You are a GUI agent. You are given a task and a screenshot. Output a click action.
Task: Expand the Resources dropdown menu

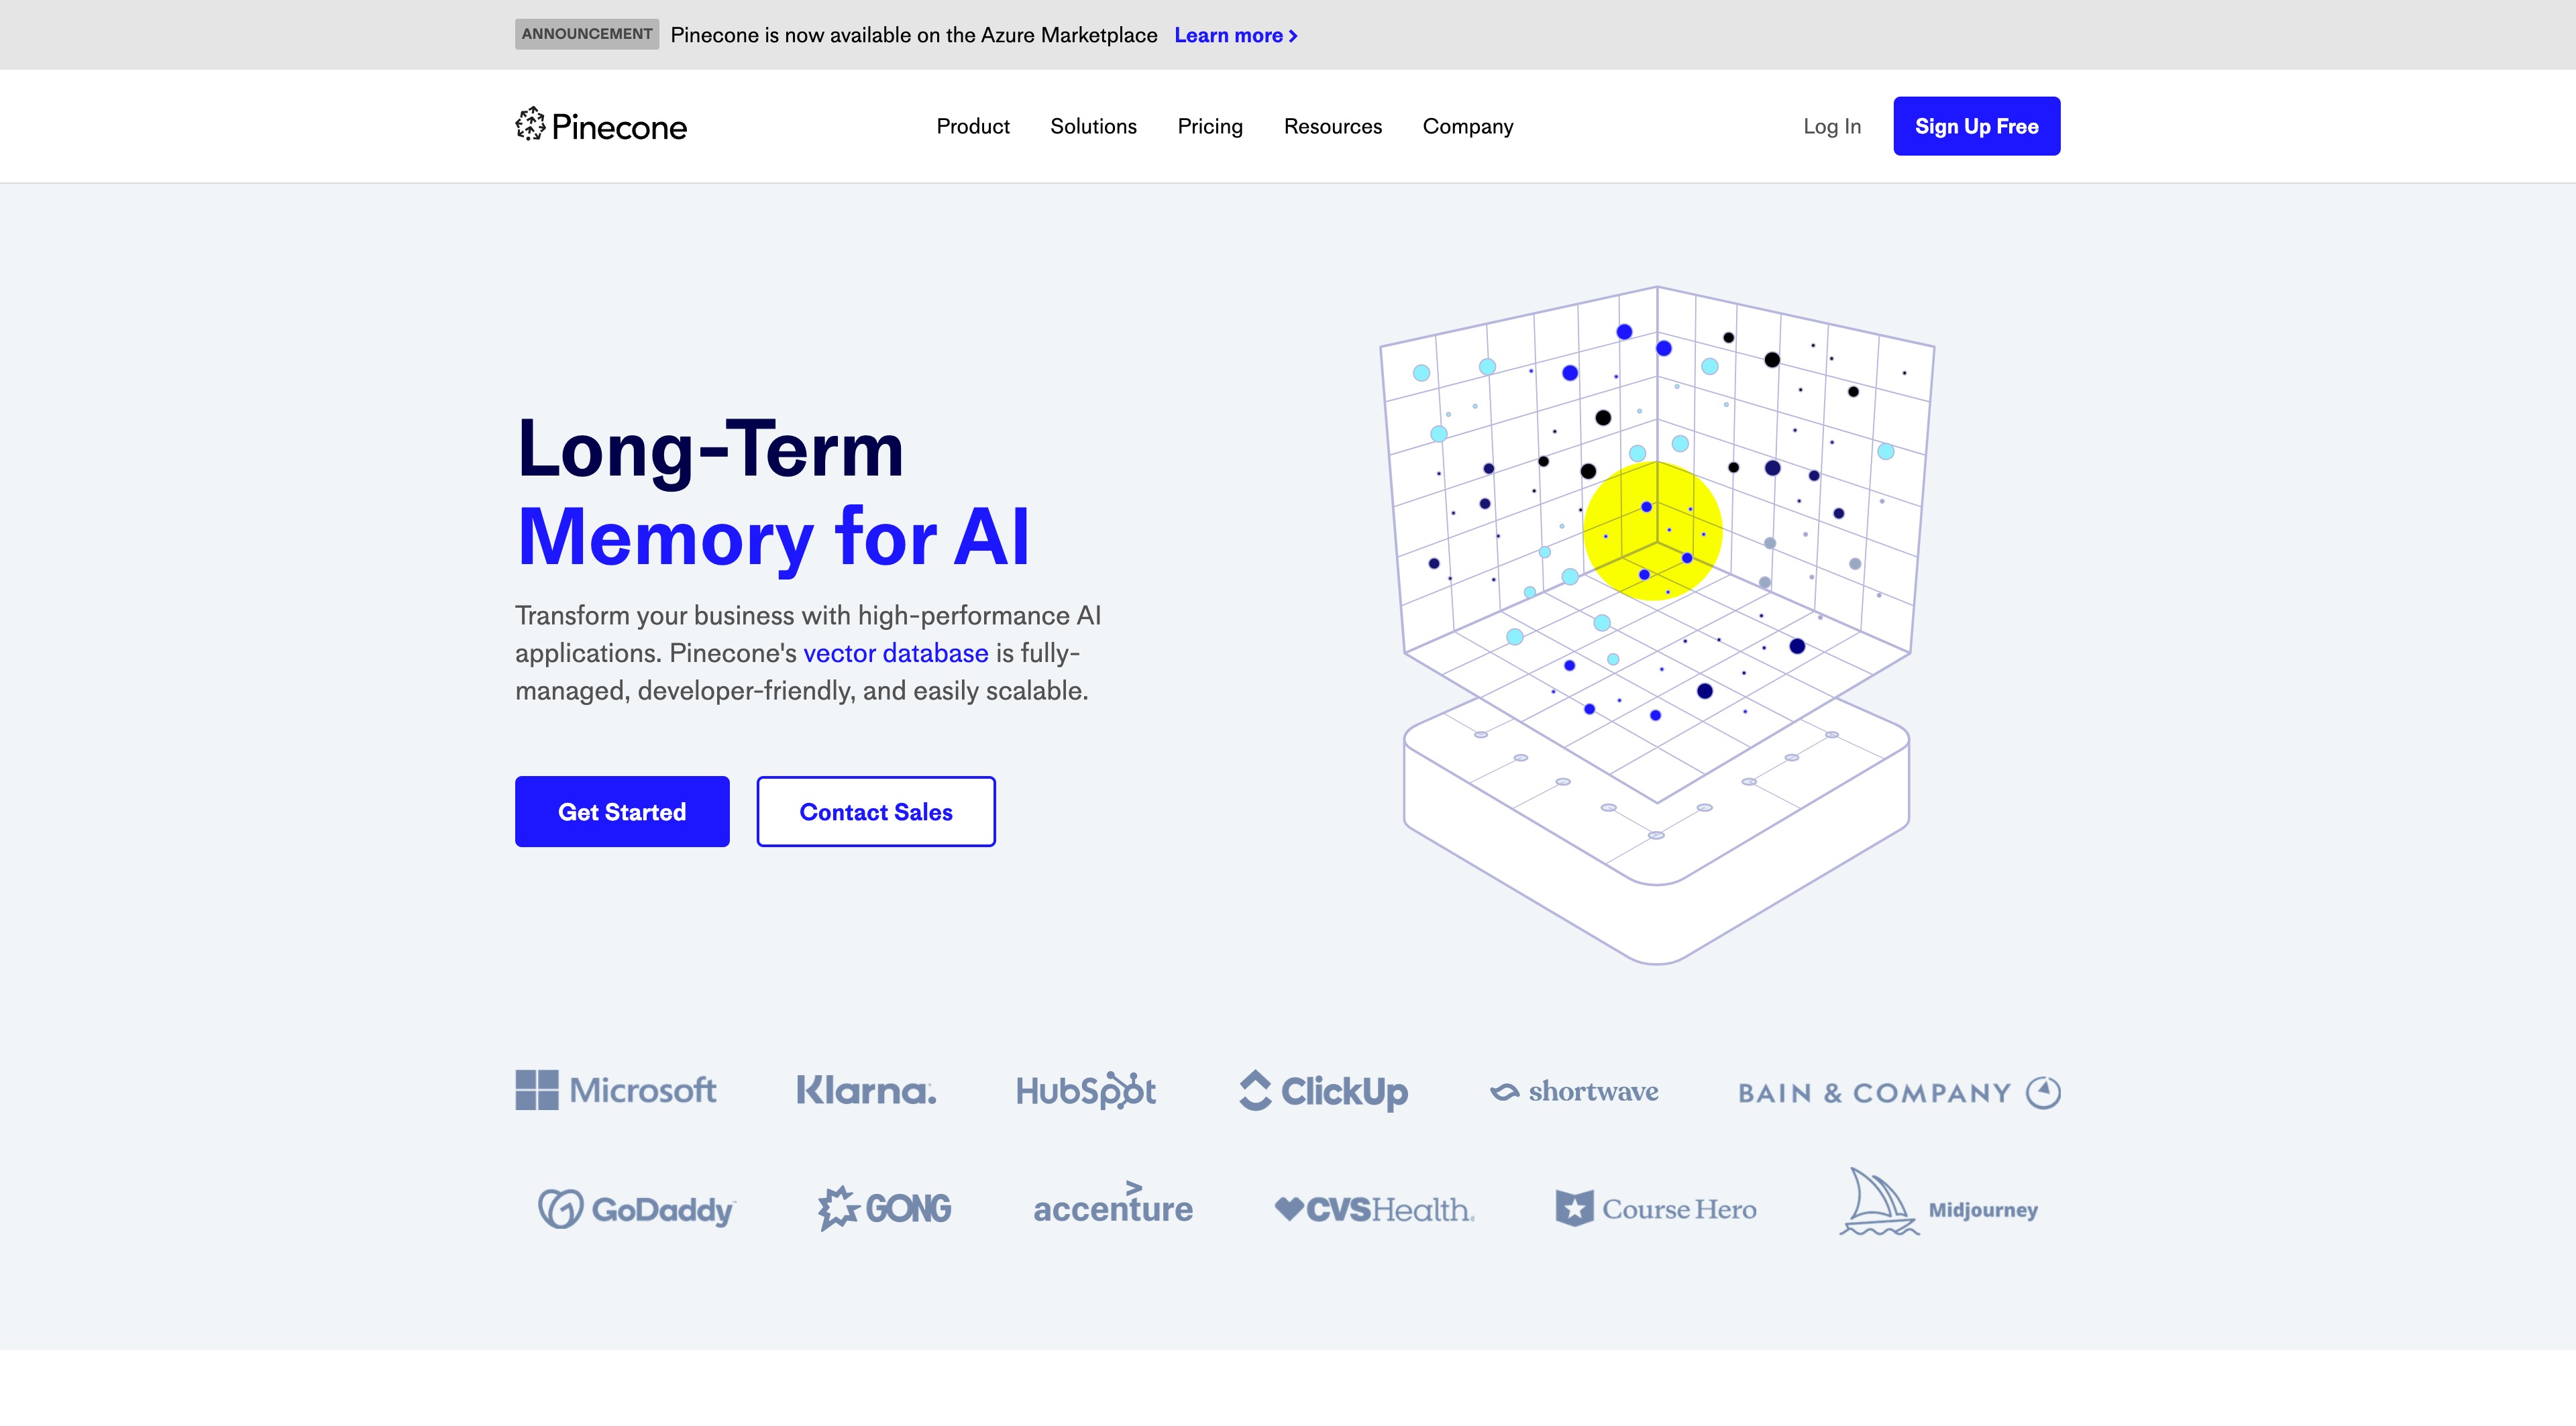[1333, 125]
